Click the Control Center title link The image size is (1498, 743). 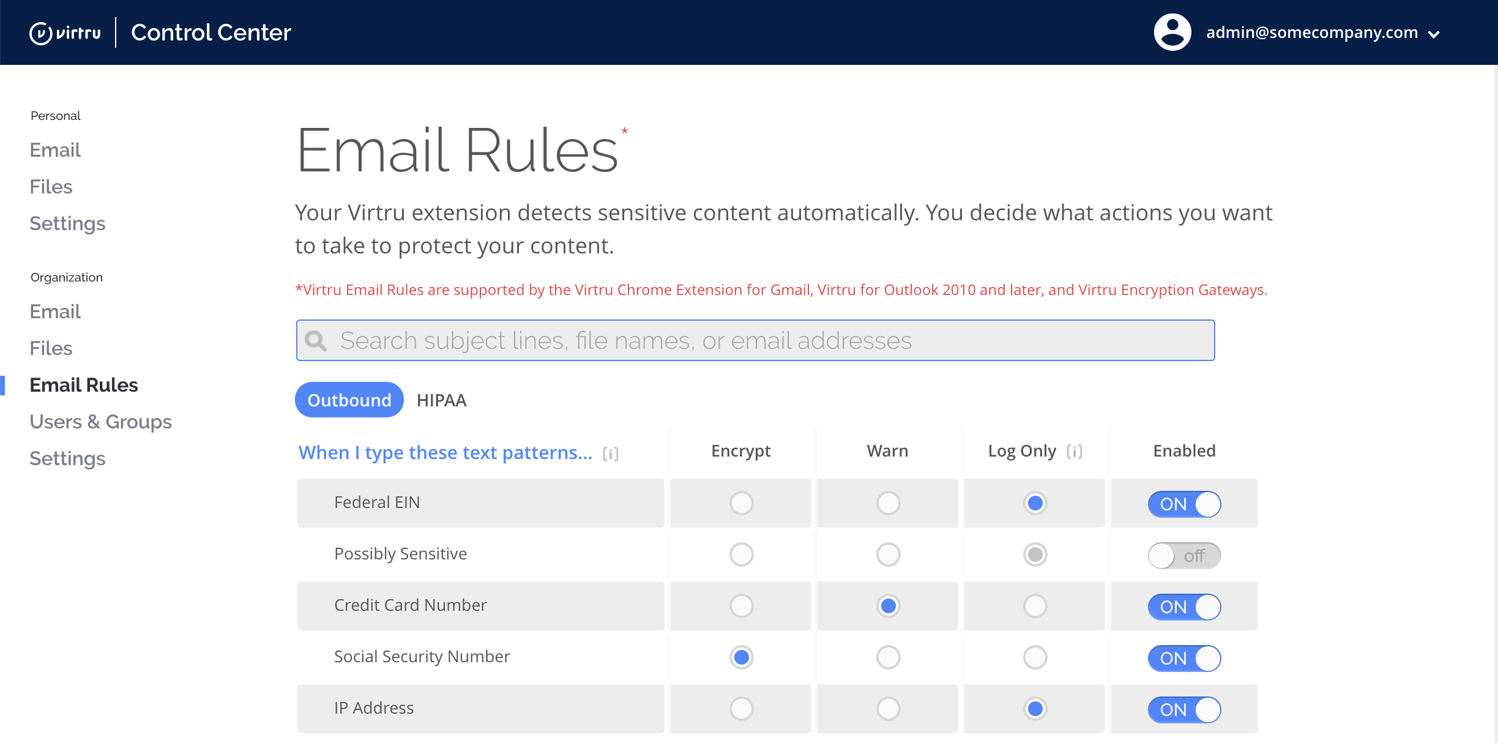[x=211, y=32]
